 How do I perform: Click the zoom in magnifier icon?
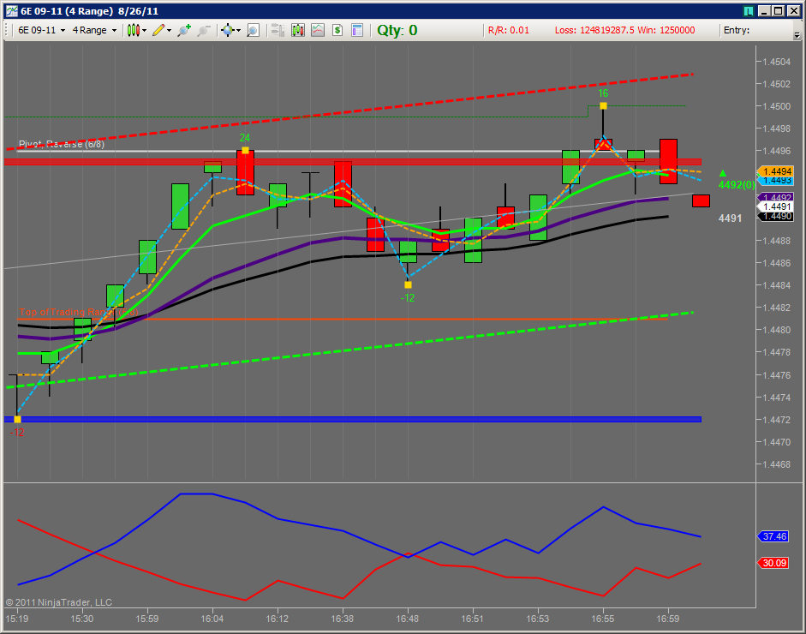183,30
